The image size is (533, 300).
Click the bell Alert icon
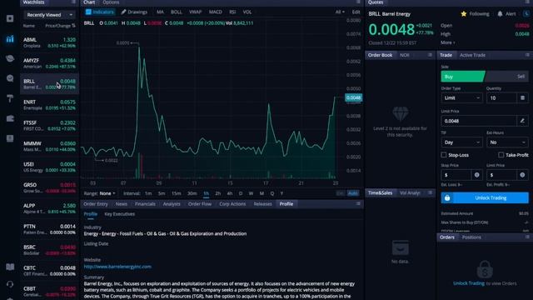(500, 14)
